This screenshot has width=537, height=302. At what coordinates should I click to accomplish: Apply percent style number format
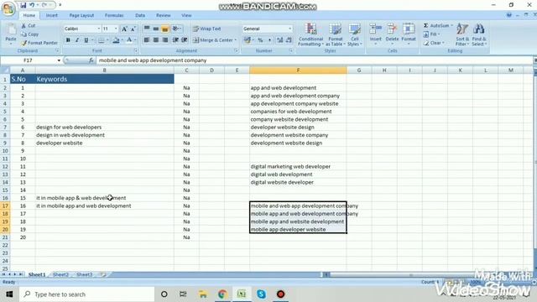pyautogui.click(x=260, y=40)
